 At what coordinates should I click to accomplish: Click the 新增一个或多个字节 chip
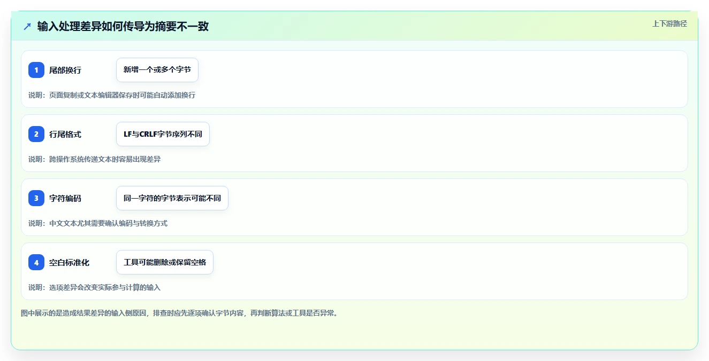pyautogui.click(x=157, y=70)
